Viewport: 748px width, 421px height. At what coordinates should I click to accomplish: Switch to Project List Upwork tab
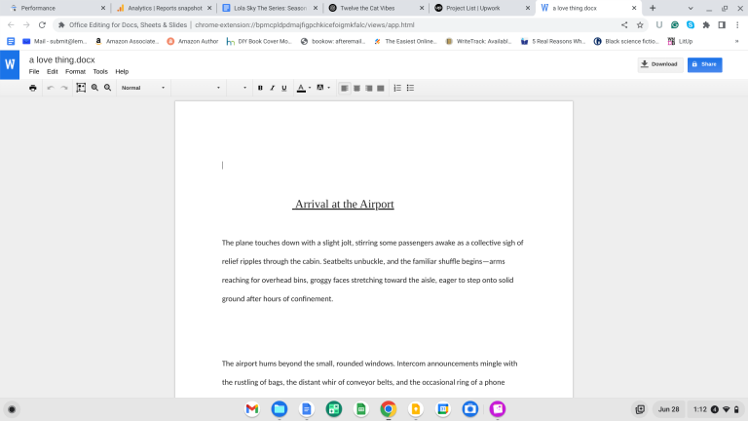[x=482, y=8]
